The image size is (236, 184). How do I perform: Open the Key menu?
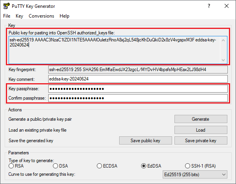pos(20,16)
